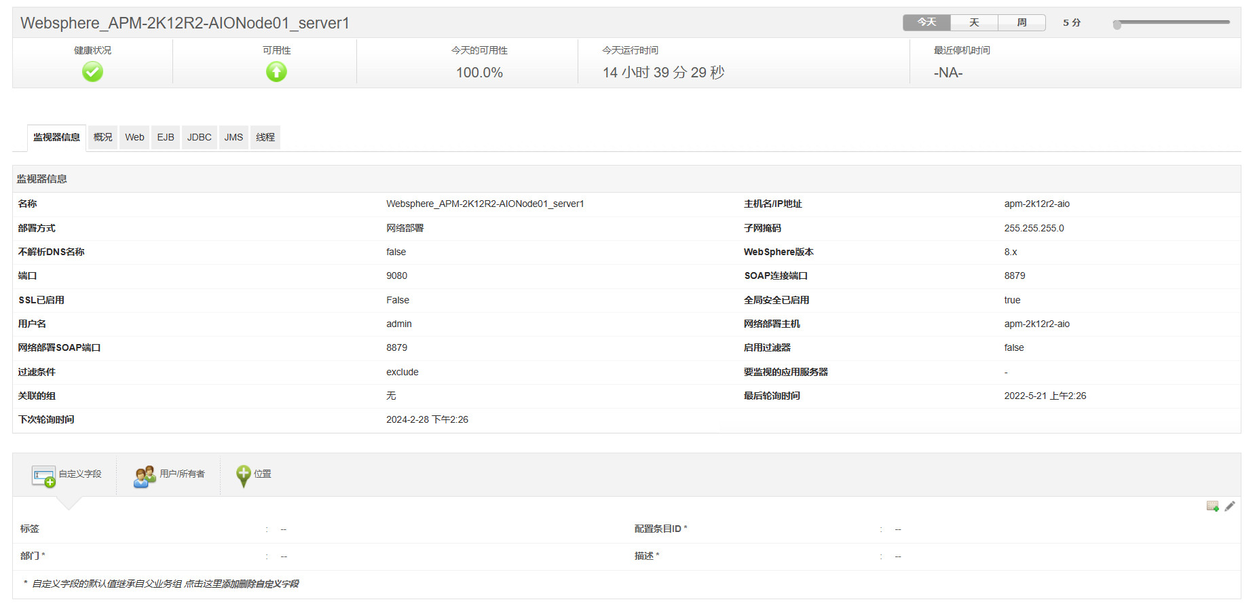Click the add custom field icon

click(x=1212, y=506)
